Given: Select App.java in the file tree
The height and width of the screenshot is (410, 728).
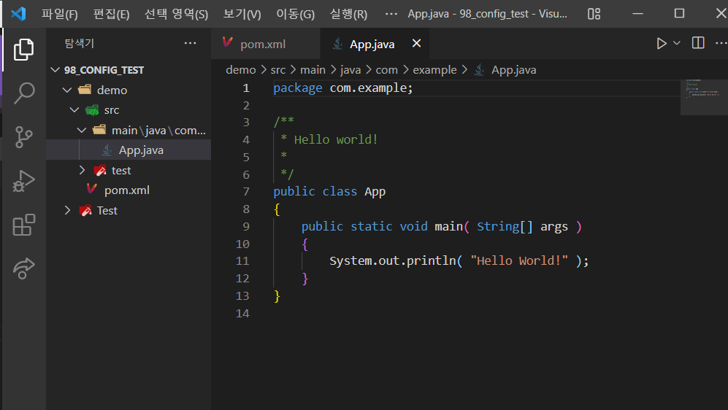Looking at the screenshot, I should point(129,150).
